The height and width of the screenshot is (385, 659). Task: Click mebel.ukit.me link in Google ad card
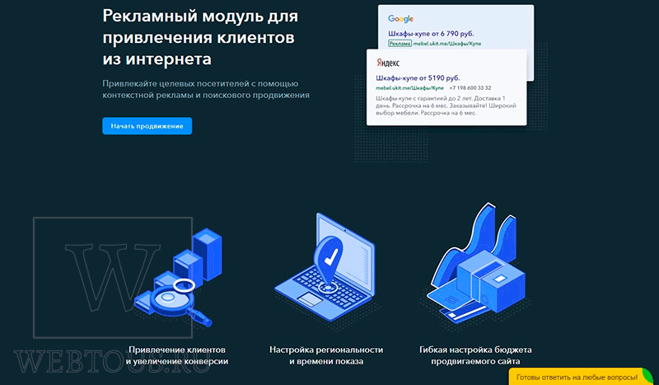tap(447, 44)
